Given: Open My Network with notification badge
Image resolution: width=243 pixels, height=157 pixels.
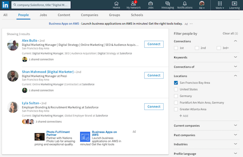Looking at the screenshot, I should 133,5.
